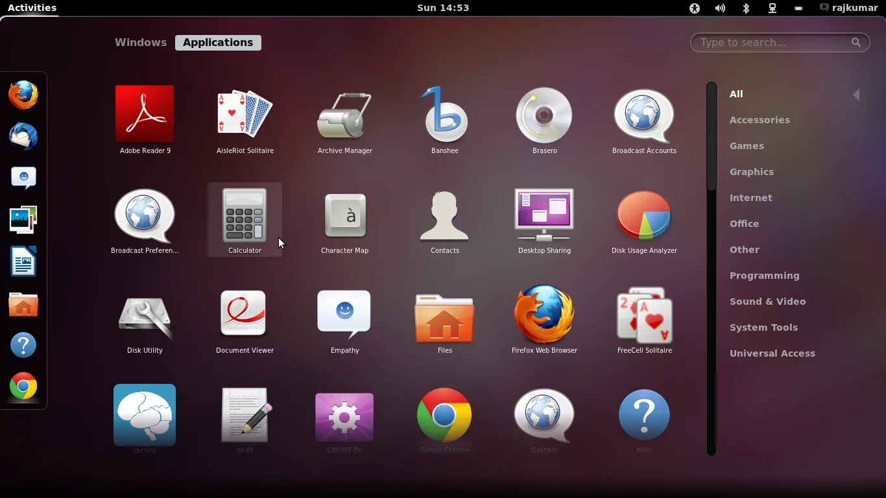This screenshot has height=498, width=886.
Task: Open home folder from the dash
Action: tap(23, 304)
